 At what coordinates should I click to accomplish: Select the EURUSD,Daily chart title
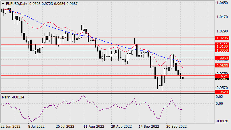click(16, 4)
